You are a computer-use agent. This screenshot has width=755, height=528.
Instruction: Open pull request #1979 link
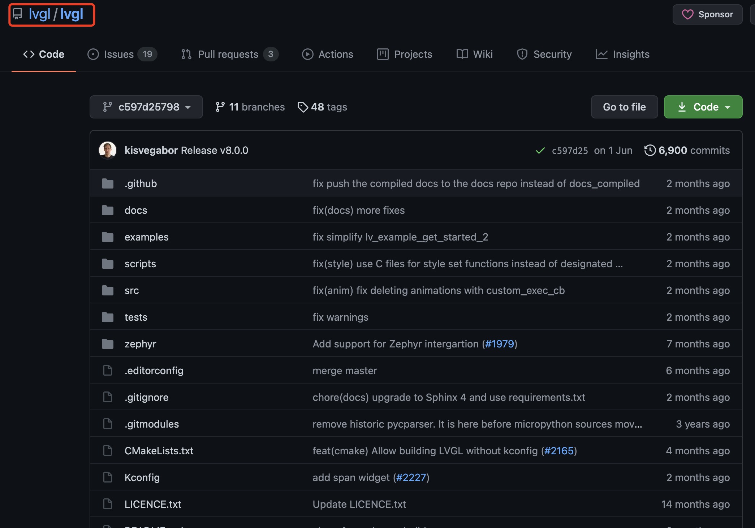pos(500,344)
